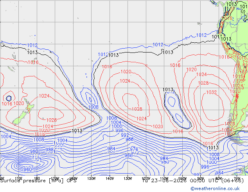Click the black 1013 label with 1016 above it
The image size is (248, 192).
[213, 148]
